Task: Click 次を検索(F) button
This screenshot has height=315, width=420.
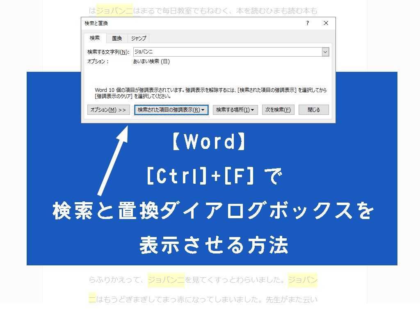Action: pyautogui.click(x=278, y=110)
